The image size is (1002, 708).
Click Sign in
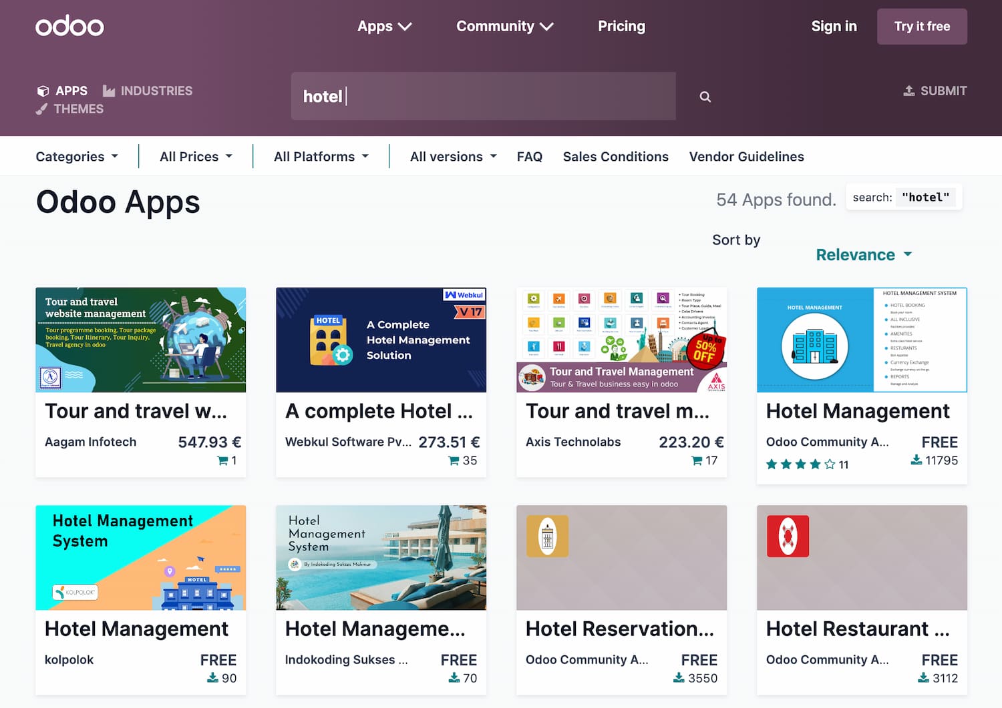coord(834,26)
